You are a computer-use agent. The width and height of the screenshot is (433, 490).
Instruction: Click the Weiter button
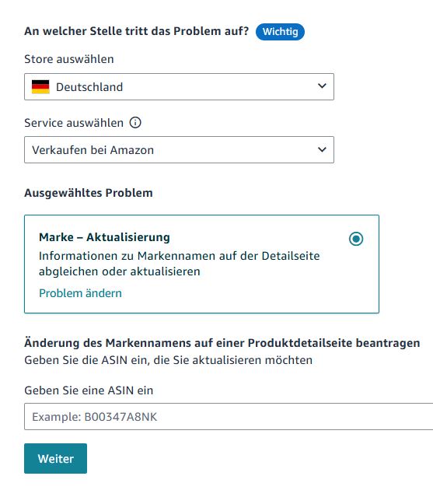[56, 458]
